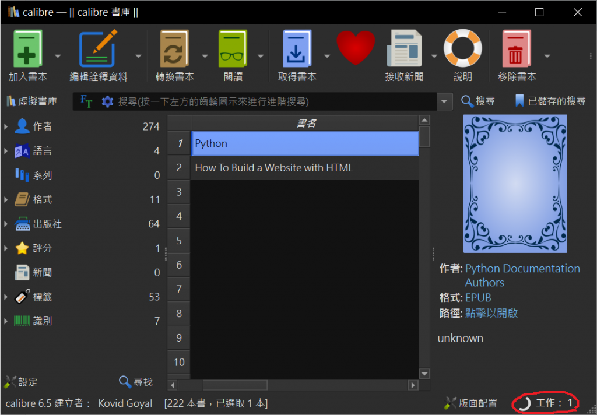Click the 作者 person icon

[x=22, y=126]
